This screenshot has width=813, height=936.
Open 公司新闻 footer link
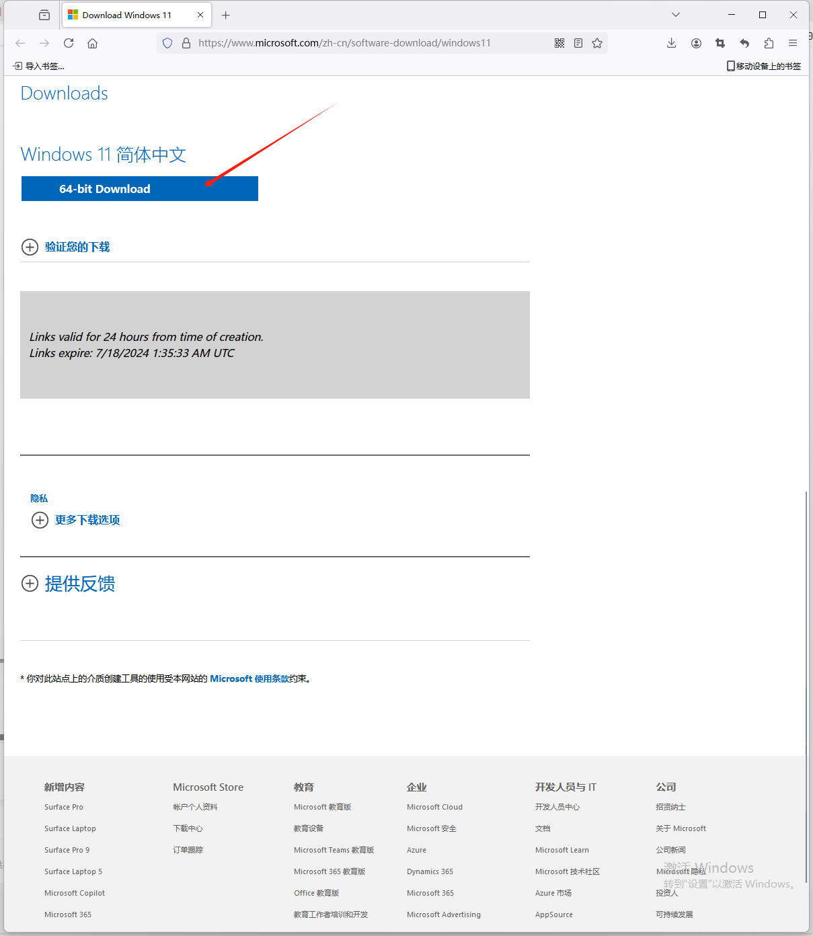pos(671,850)
